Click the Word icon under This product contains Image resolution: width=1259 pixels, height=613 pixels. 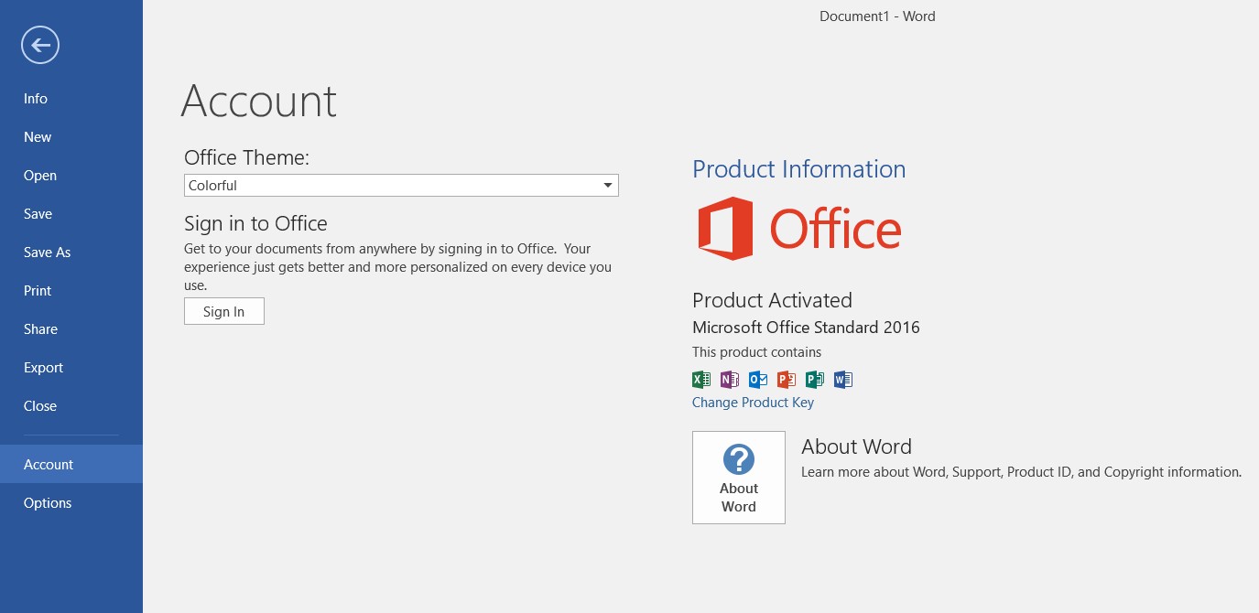tap(842, 379)
